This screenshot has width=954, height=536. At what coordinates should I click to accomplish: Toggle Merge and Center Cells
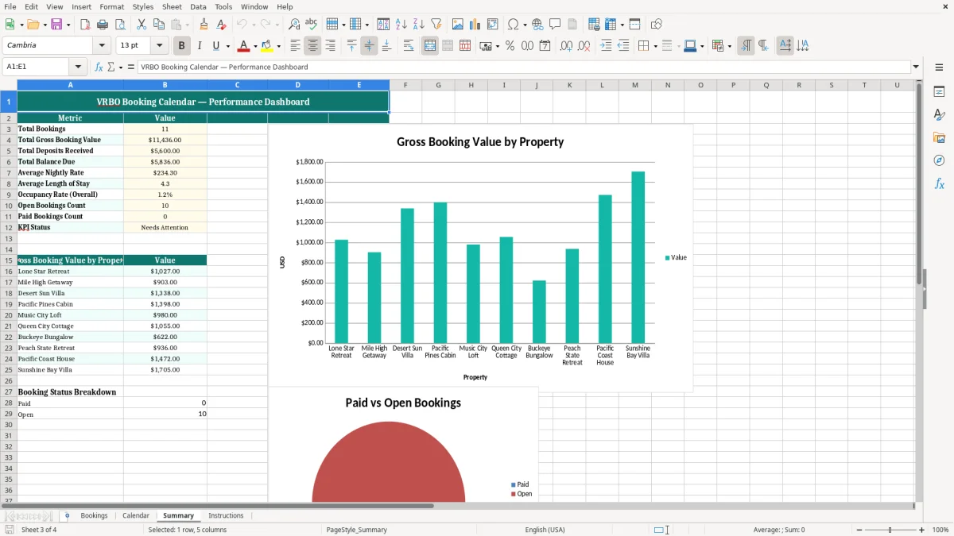[430, 46]
